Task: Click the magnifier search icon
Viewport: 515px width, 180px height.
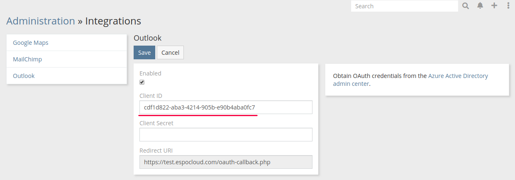Action: point(466,6)
